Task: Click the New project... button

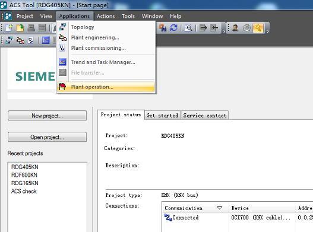Action: 48,116
